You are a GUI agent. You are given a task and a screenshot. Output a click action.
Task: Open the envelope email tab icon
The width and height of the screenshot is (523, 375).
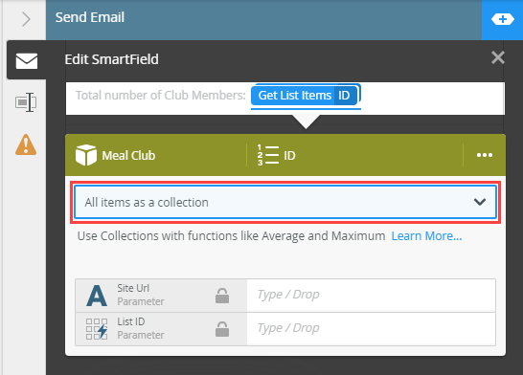click(27, 61)
